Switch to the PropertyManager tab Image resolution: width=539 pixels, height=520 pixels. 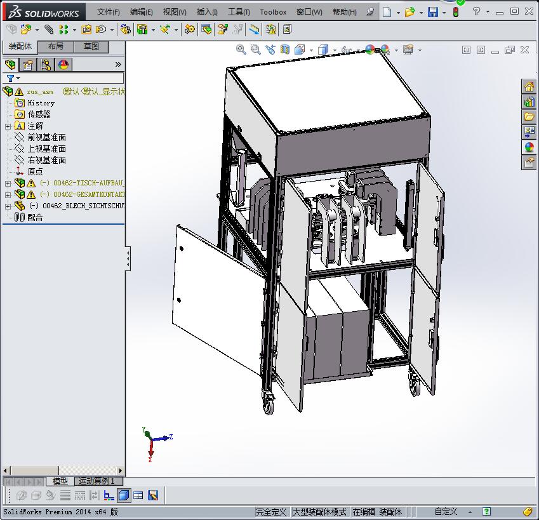coord(28,65)
